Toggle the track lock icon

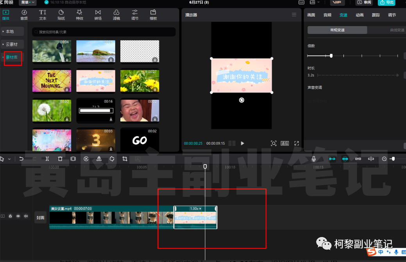[11, 216]
